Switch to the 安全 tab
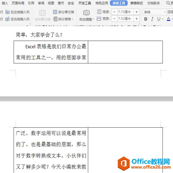The width and height of the screenshot is (173, 173). pyautogui.click(x=71, y=3)
